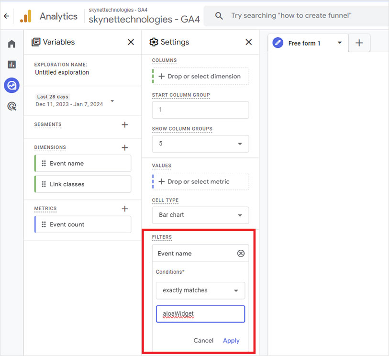Screen dimensions: 389x356
Task: Add a new segment with plus icon
Action: click(x=125, y=125)
